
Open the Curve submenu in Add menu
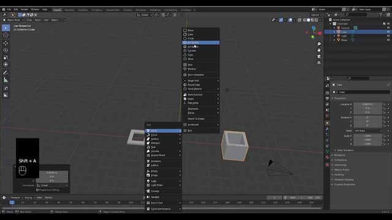point(164,135)
